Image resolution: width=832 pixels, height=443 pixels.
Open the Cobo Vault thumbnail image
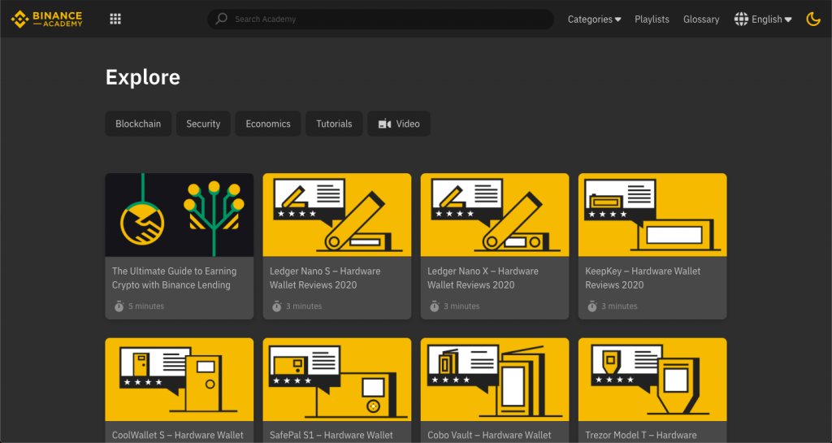click(495, 380)
